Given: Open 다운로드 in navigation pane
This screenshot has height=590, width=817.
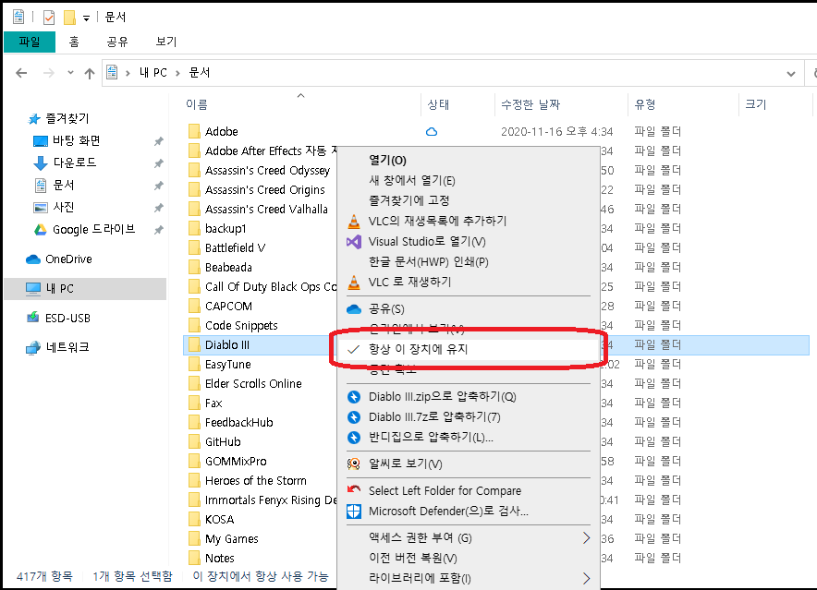Looking at the screenshot, I should coord(75,163).
